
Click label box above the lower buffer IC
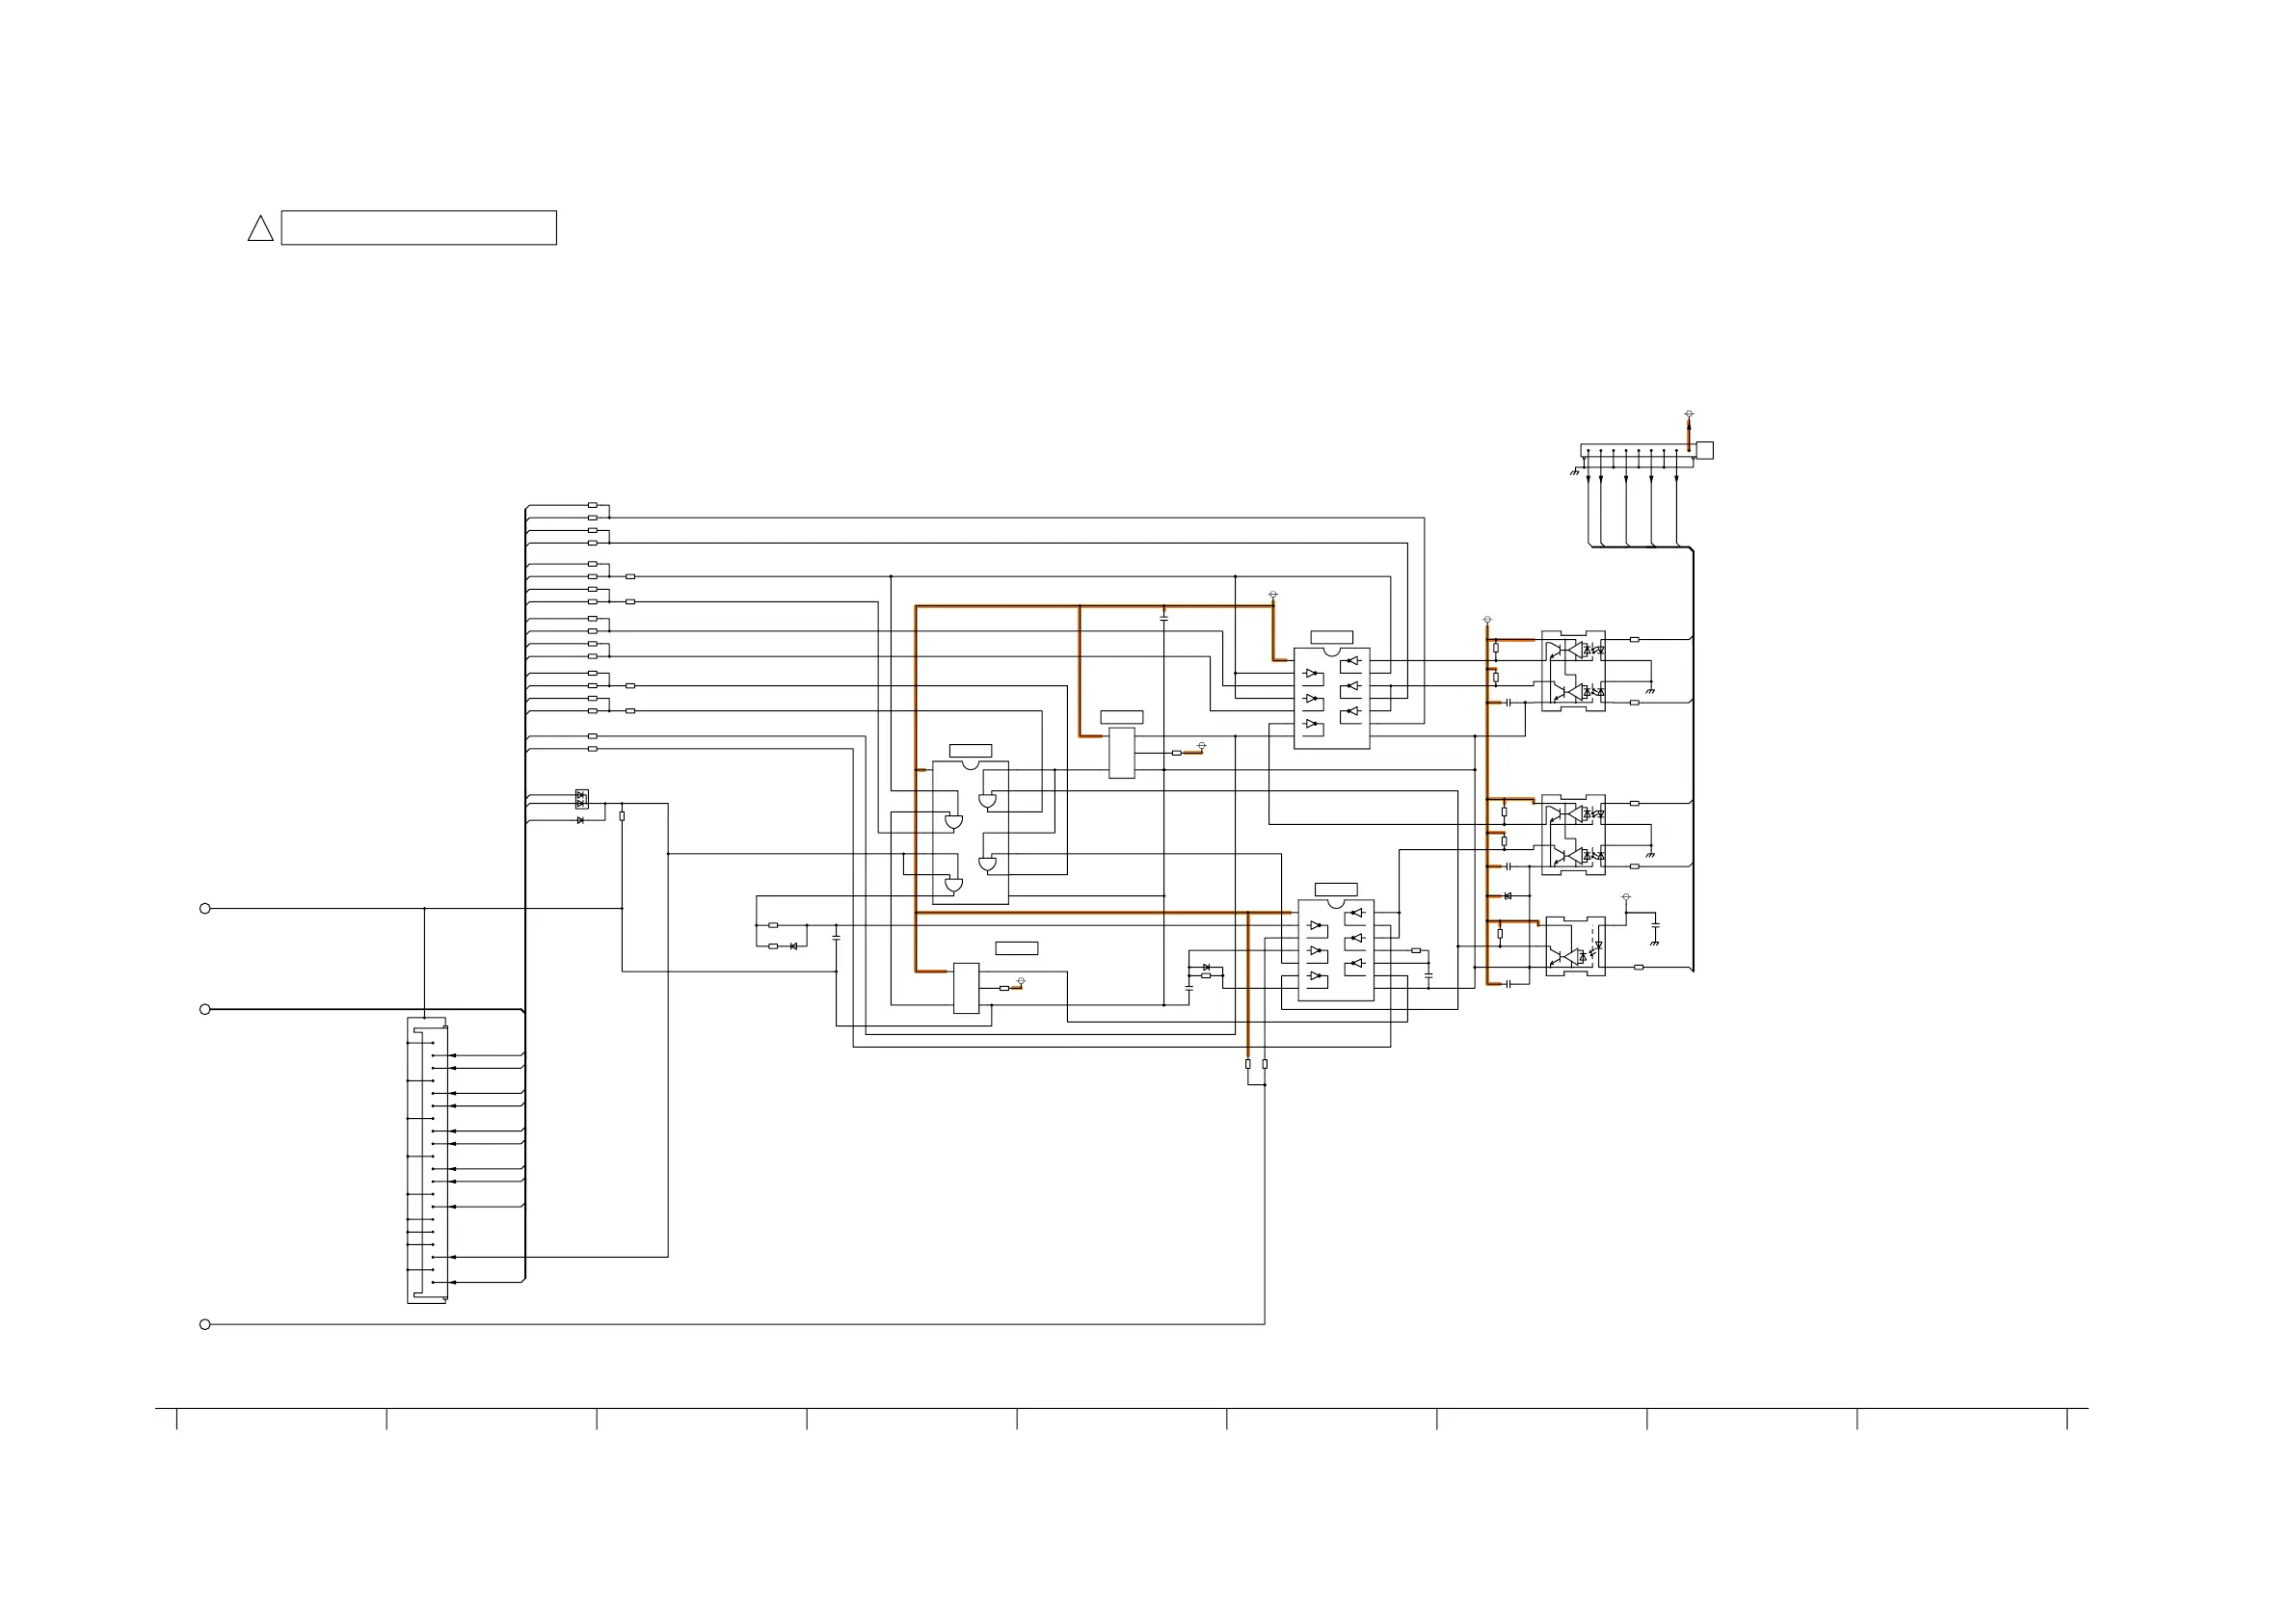[1335, 889]
